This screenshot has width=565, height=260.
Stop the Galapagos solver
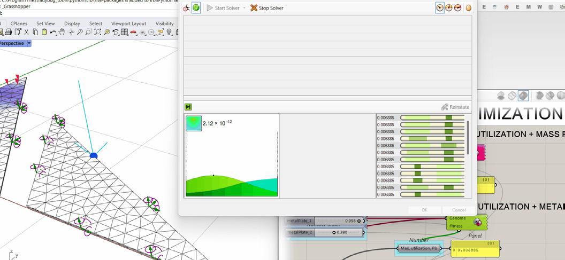coord(266,7)
